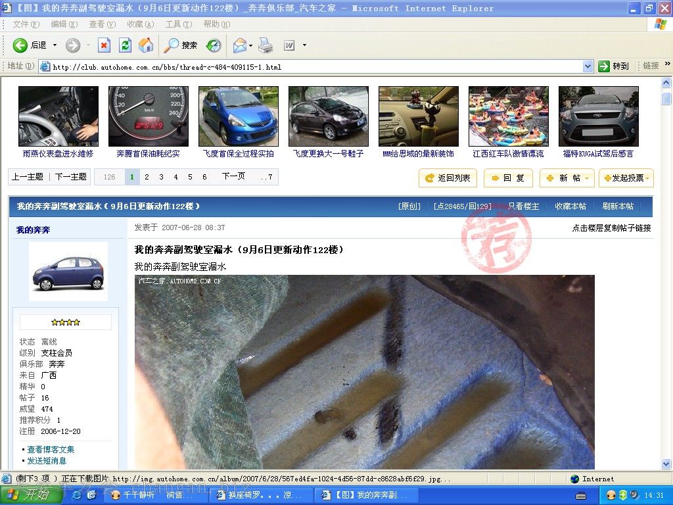Image resolution: width=673 pixels, height=505 pixels.
Task: Open the 飞度首保全过程实拍 blue car thumbnail
Action: (239, 116)
